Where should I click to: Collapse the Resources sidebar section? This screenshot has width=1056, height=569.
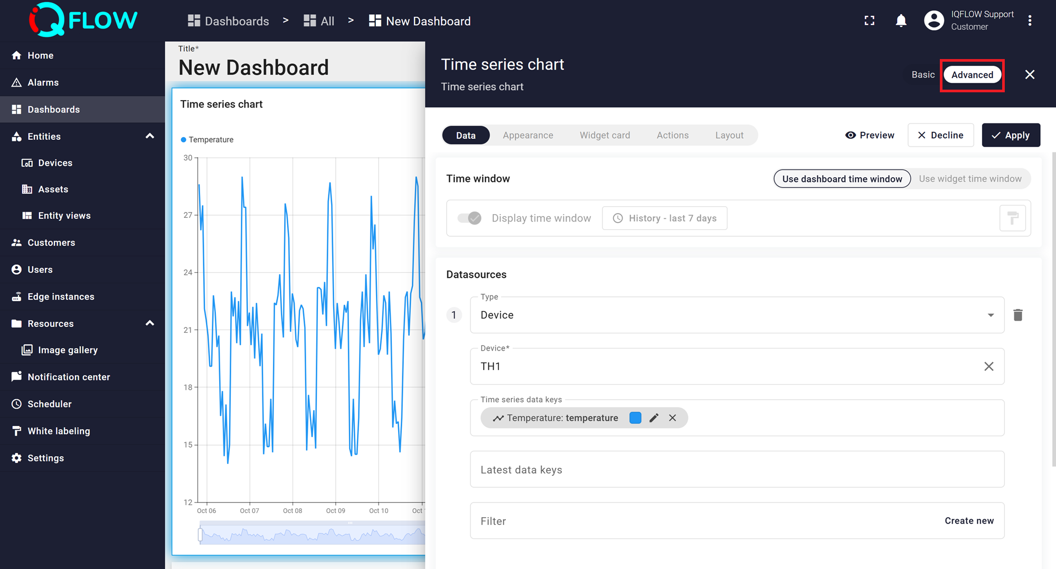[150, 323]
